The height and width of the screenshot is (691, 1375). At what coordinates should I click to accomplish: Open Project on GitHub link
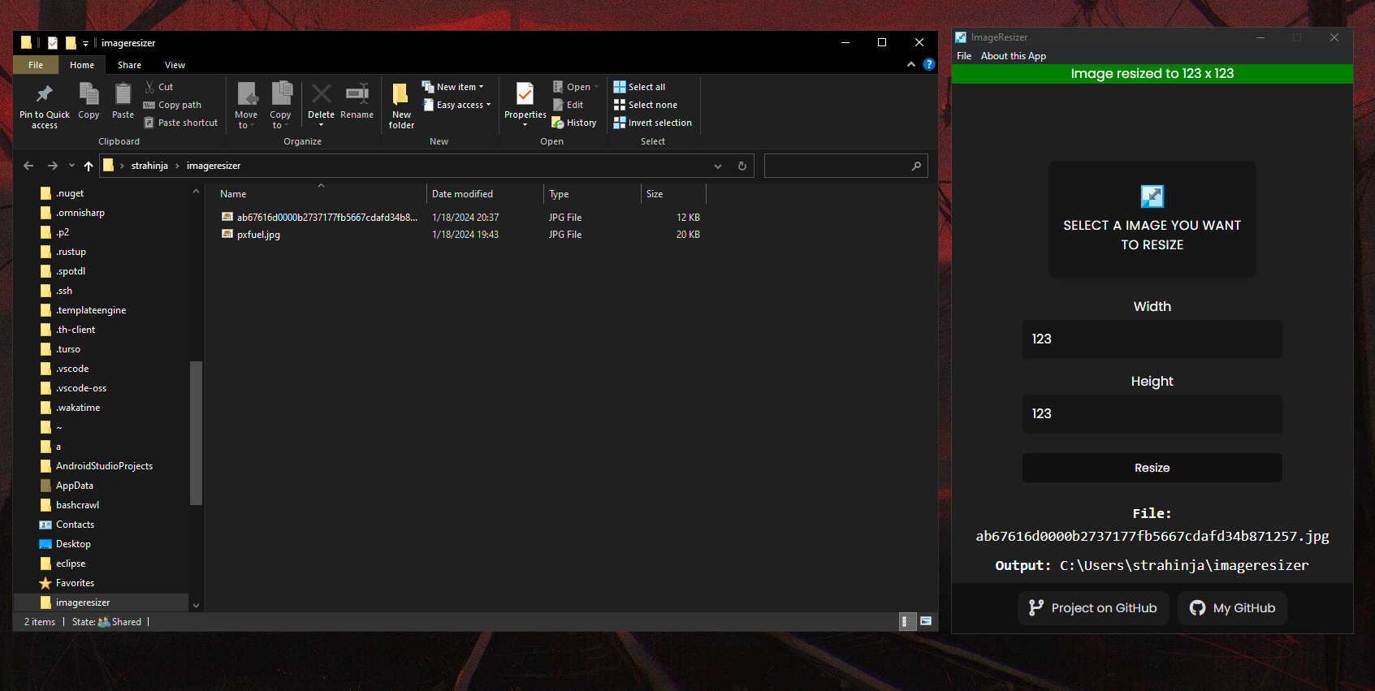[x=1093, y=608]
